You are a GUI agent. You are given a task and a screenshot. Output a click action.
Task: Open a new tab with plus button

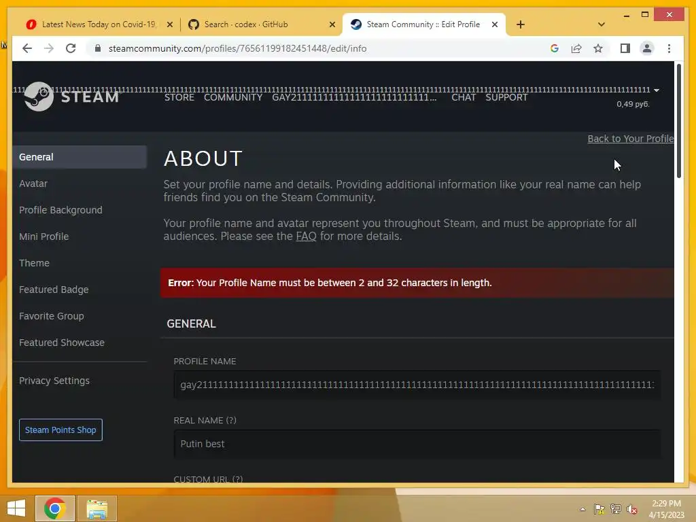(521, 24)
